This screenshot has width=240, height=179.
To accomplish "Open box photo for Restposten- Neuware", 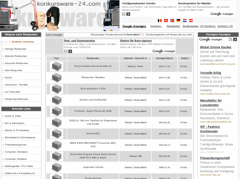I will [x=56, y=78].
